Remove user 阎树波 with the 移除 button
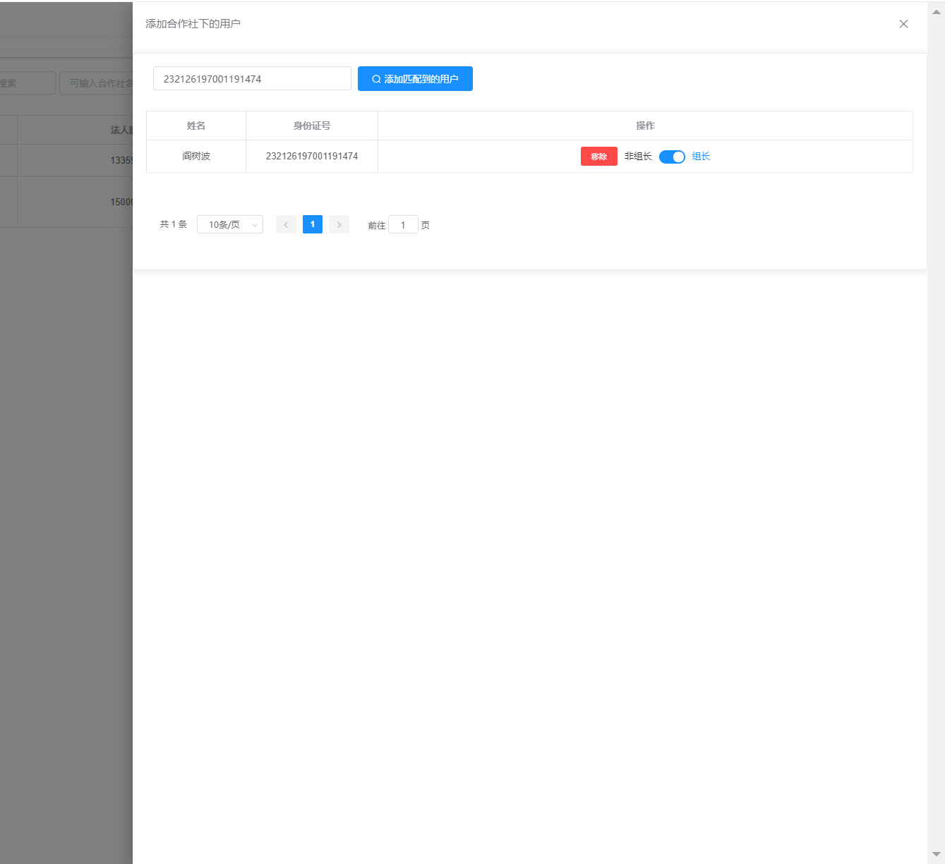The image size is (945, 864). [x=599, y=157]
